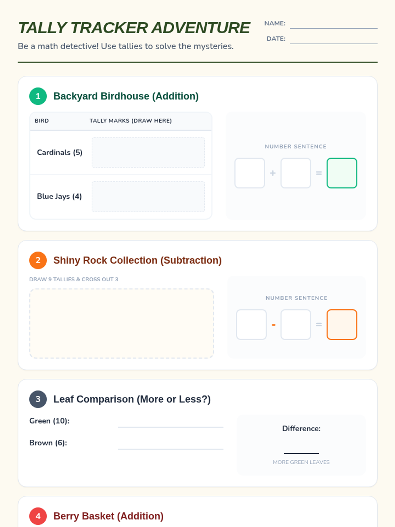Click the green number 1 badge
This screenshot has height=527, width=395.
pyautogui.click(x=38, y=96)
